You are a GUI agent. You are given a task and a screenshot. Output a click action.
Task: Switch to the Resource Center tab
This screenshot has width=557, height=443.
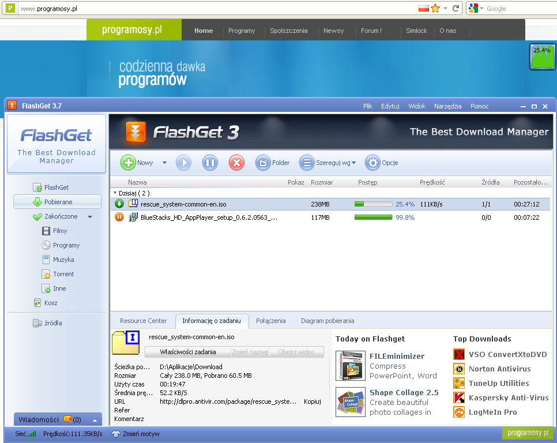(143, 321)
